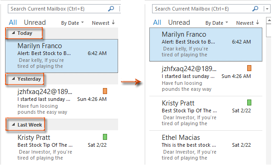Collapse the Today group header
Image resolution: width=272 pixels, height=166 pixels.
(13, 33)
